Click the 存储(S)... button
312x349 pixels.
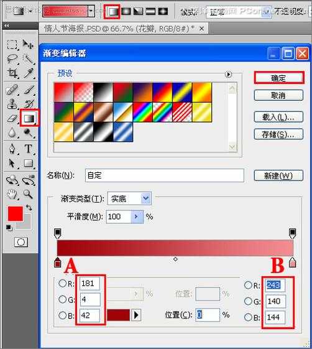pyautogui.click(x=278, y=134)
